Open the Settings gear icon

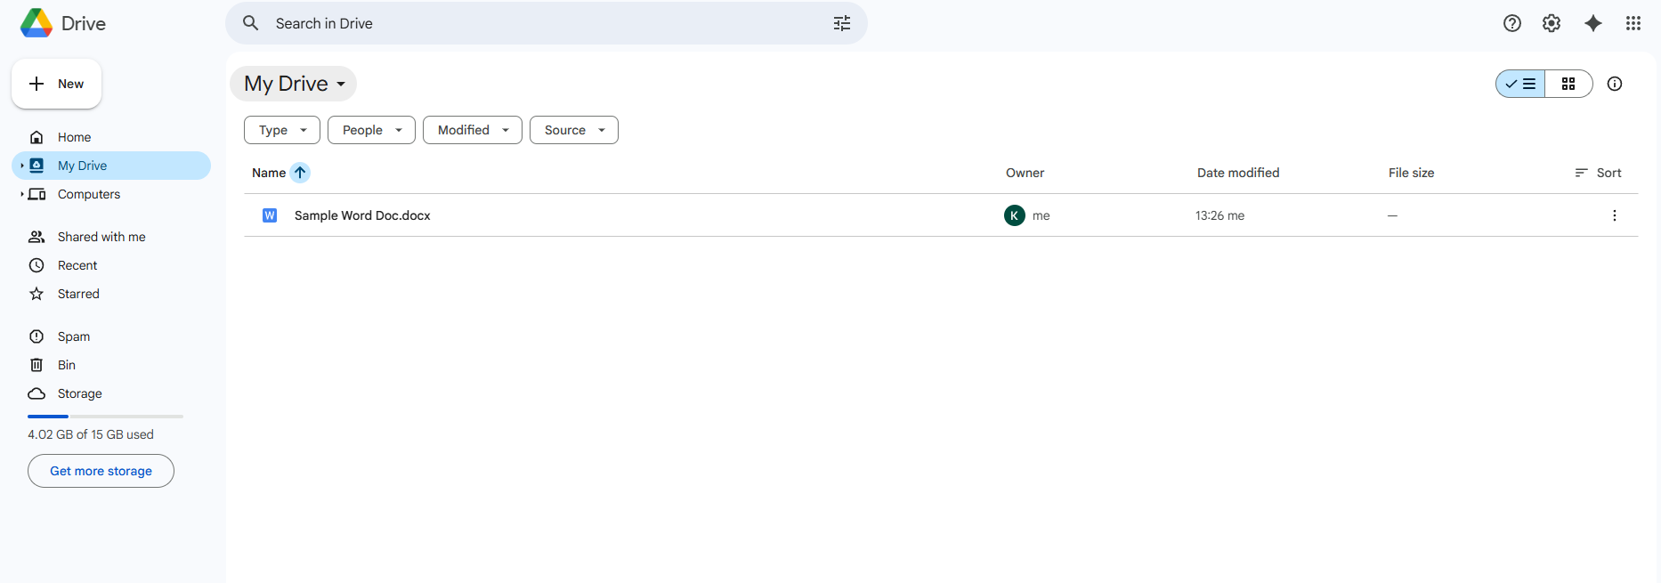1551,23
